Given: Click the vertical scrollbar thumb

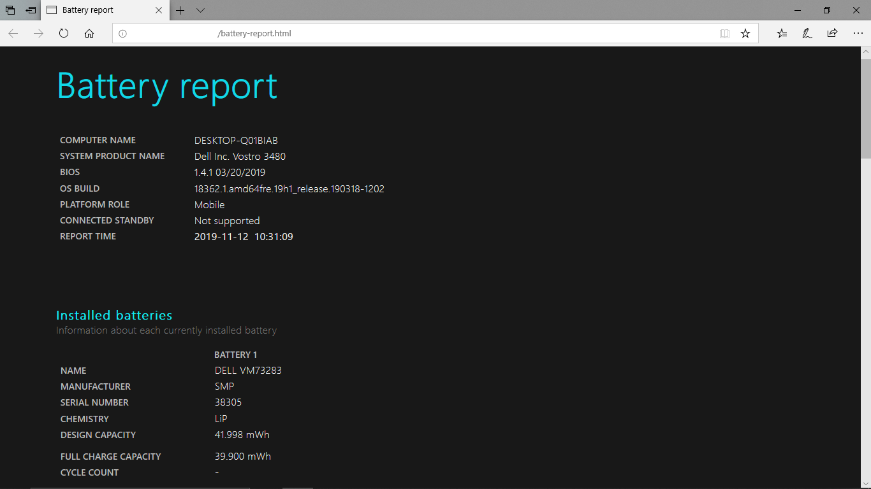Looking at the screenshot, I should click(866, 108).
